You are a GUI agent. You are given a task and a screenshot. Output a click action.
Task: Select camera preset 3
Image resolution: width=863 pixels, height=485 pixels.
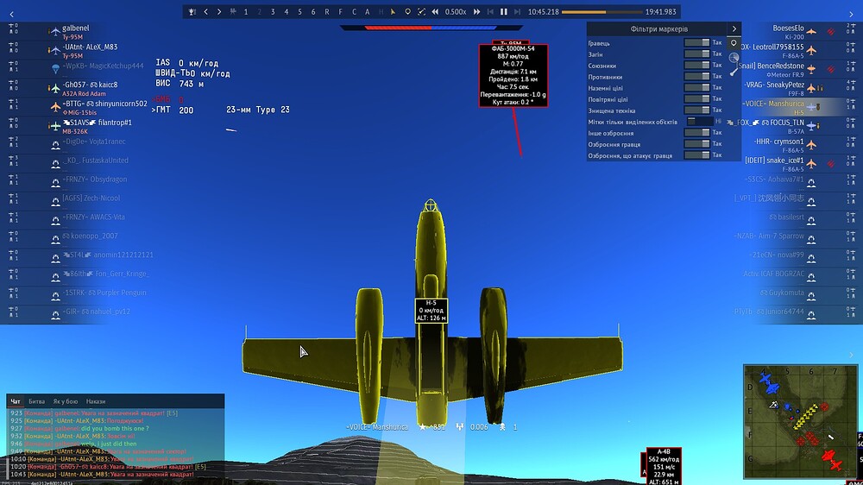273,11
